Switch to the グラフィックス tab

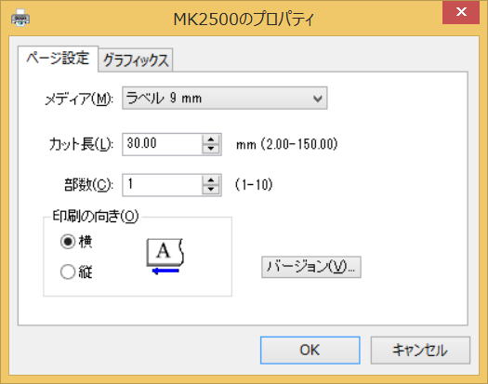coord(136,60)
